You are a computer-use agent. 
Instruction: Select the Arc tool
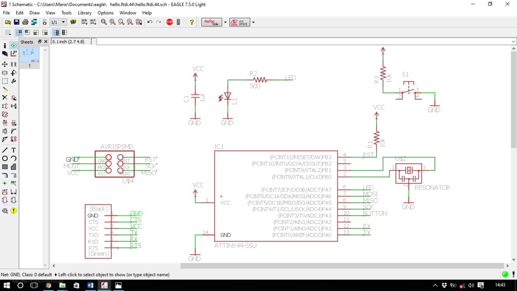14,158
